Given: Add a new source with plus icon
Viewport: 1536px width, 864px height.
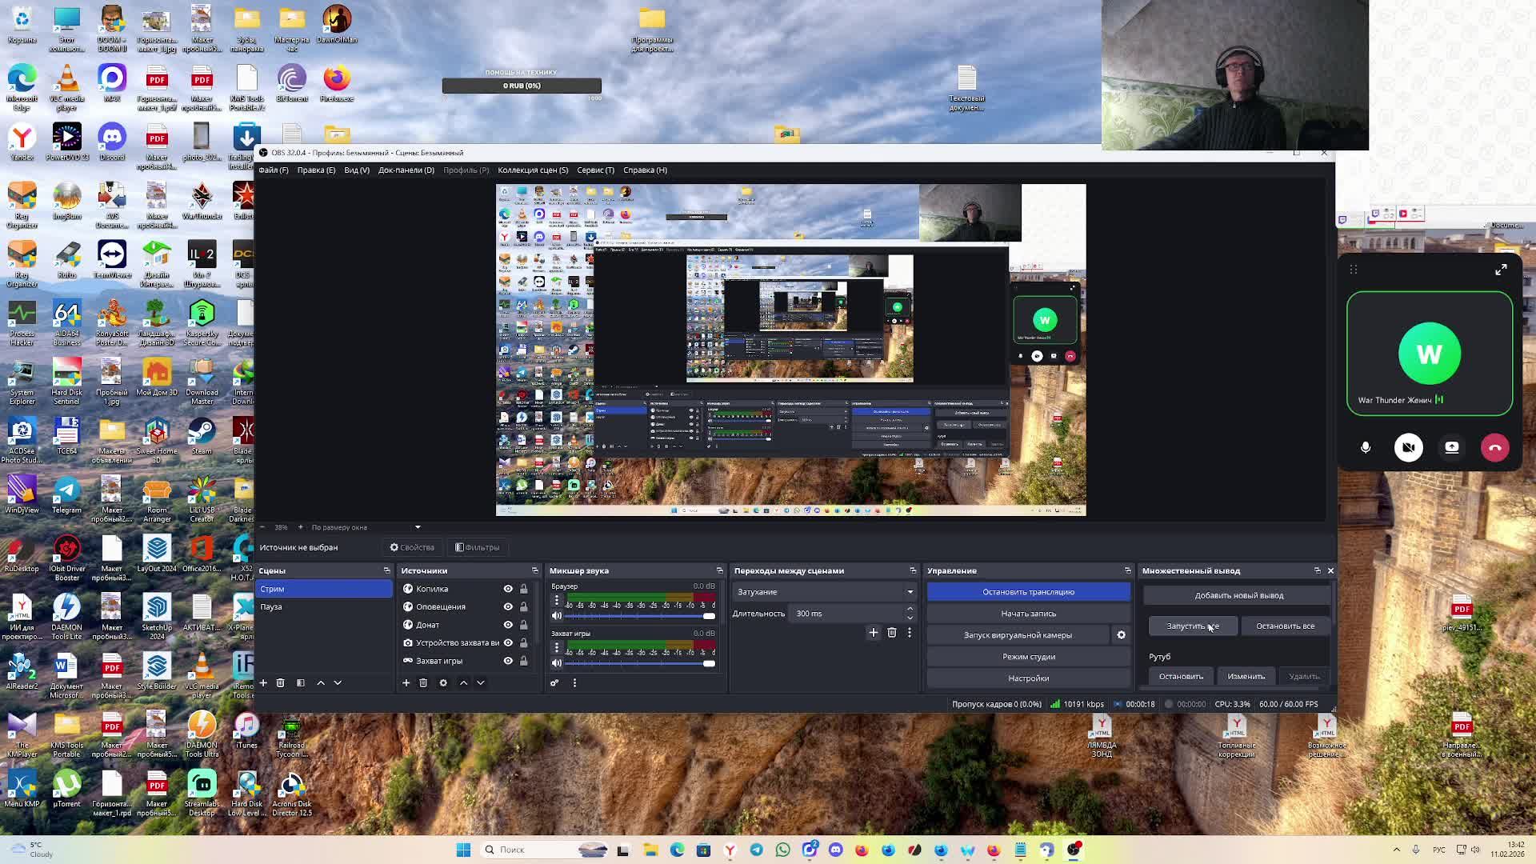Looking at the screenshot, I should pos(406,682).
